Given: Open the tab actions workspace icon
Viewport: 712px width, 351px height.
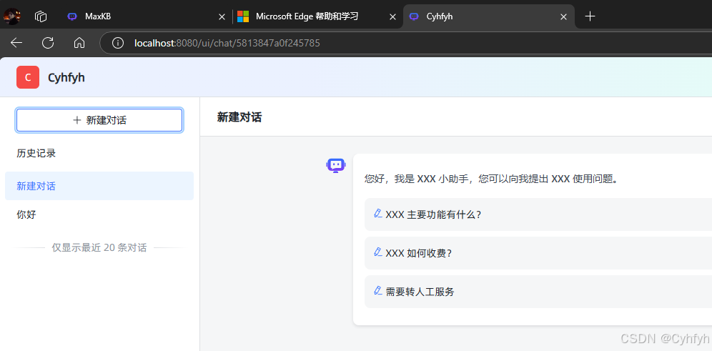Looking at the screenshot, I should pyautogui.click(x=41, y=17).
